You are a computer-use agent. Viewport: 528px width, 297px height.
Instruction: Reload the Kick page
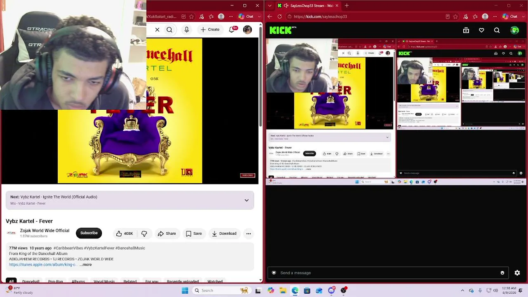click(x=280, y=16)
